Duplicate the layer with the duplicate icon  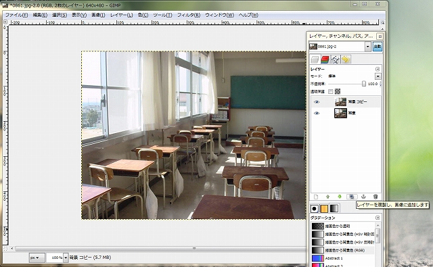352,197
